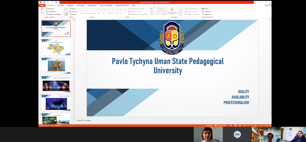Viewport: 306px width, 142px height.
Task: Switch to the РЕЦЕНЗИРОВАНИЕ tab
Action: coord(122,5)
